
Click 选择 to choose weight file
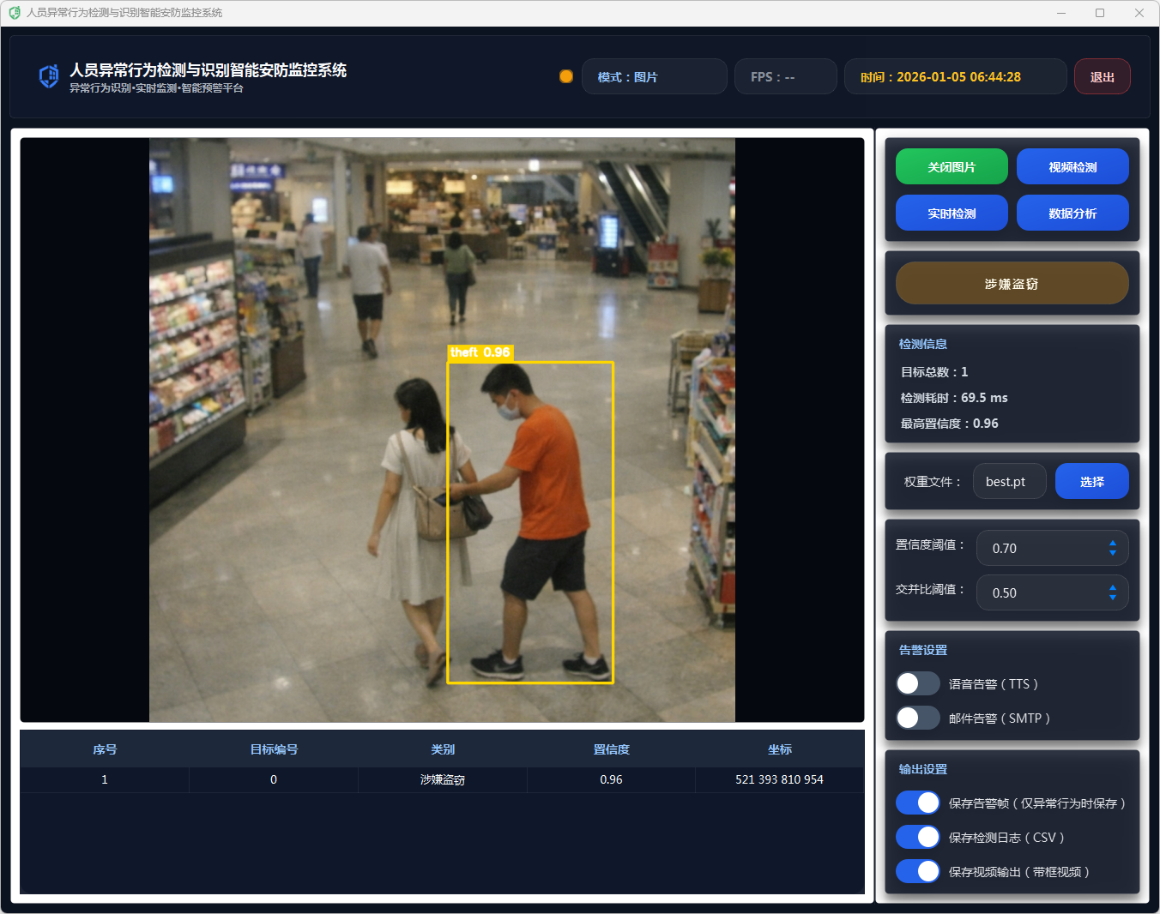pos(1091,482)
